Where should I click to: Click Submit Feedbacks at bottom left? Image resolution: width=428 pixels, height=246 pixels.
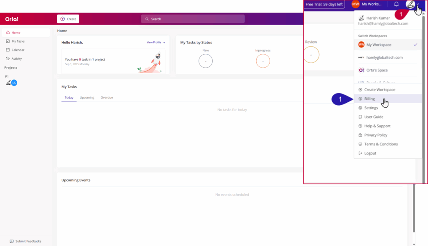tap(25, 241)
